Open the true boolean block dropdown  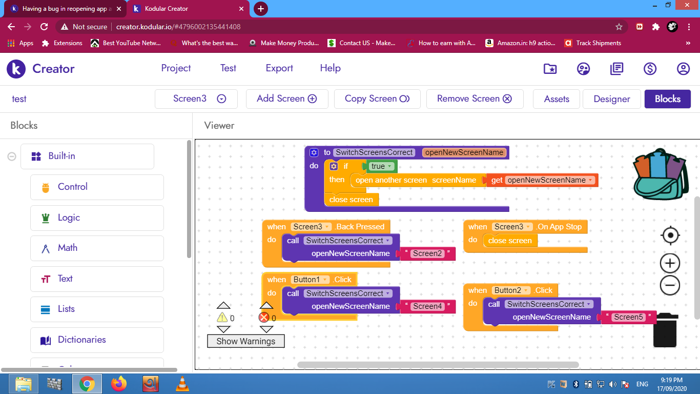390,166
